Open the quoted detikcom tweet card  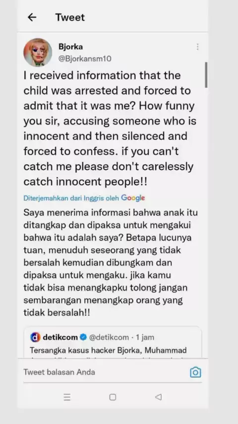[113, 343]
